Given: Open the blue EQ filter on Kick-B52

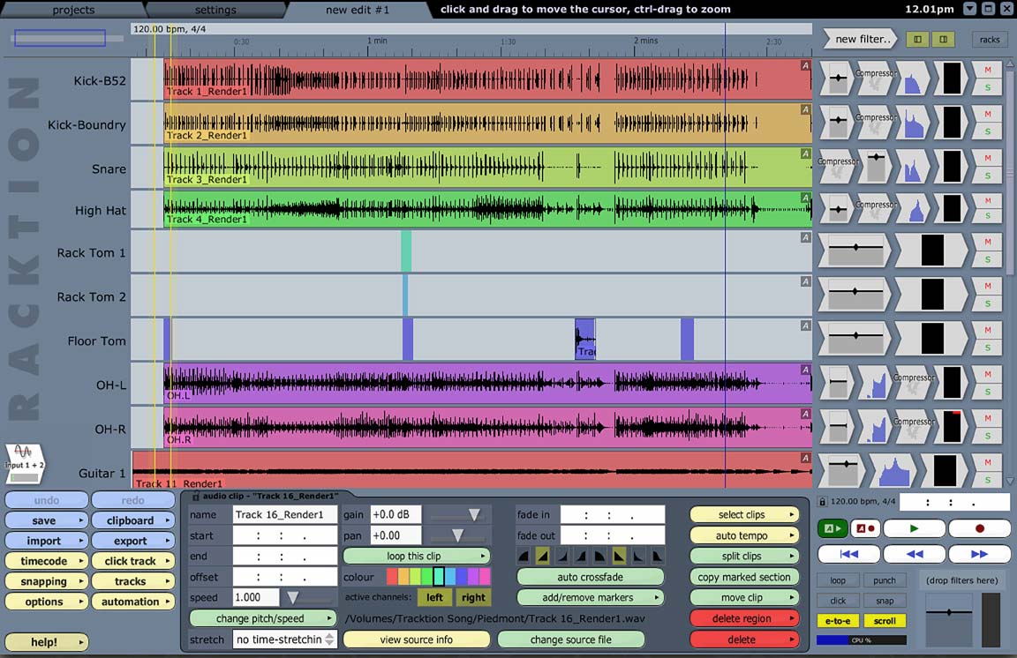Looking at the screenshot, I should click(x=913, y=79).
